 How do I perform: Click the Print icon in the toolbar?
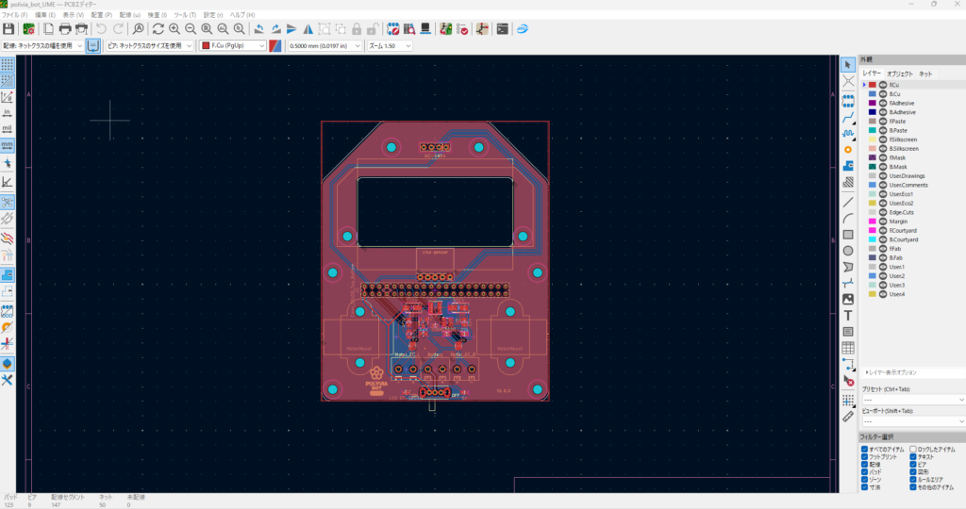(x=65, y=29)
